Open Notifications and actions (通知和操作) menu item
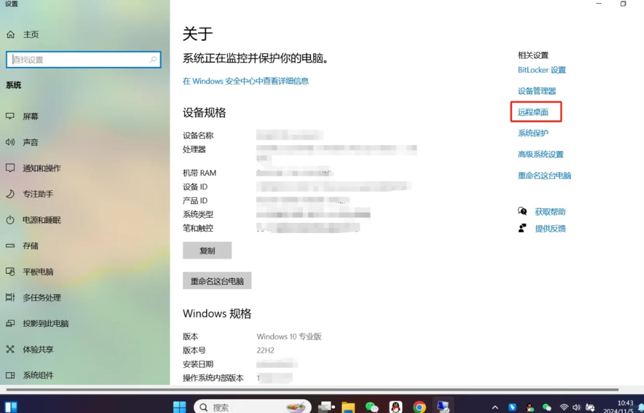 [42, 168]
